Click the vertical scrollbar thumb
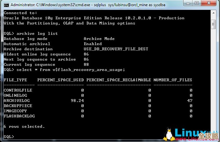This screenshot has width=220, height=142. [214, 24]
